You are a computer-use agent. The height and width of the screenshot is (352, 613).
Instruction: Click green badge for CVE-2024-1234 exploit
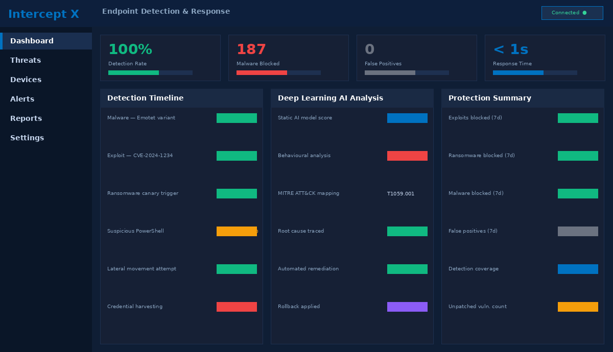coord(237,156)
